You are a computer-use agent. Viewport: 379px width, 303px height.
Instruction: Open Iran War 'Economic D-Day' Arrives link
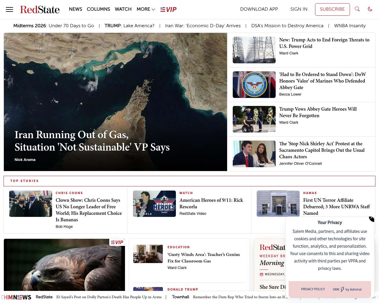pos(203,26)
